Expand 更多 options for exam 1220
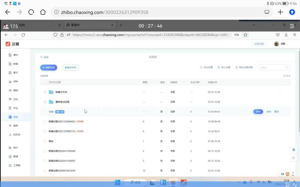300x187 pixels. [x=277, y=112]
